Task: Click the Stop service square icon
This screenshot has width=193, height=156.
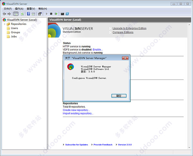Action: pyautogui.click(x=51, y=14)
